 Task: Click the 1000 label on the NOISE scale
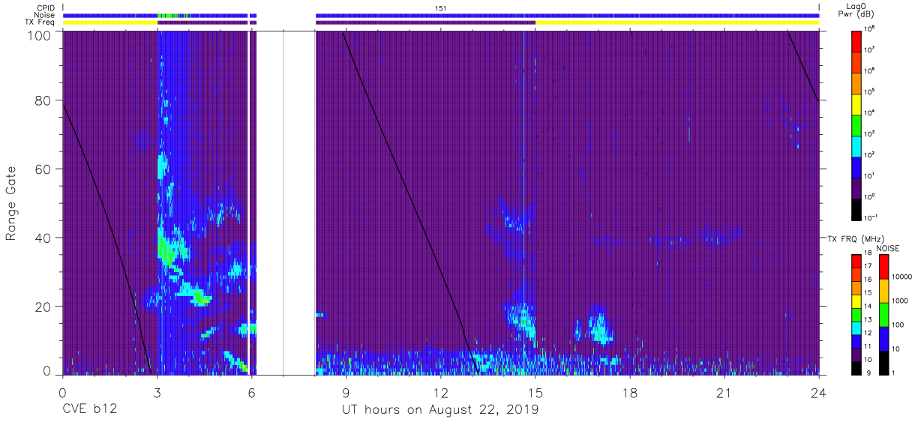[x=901, y=301]
